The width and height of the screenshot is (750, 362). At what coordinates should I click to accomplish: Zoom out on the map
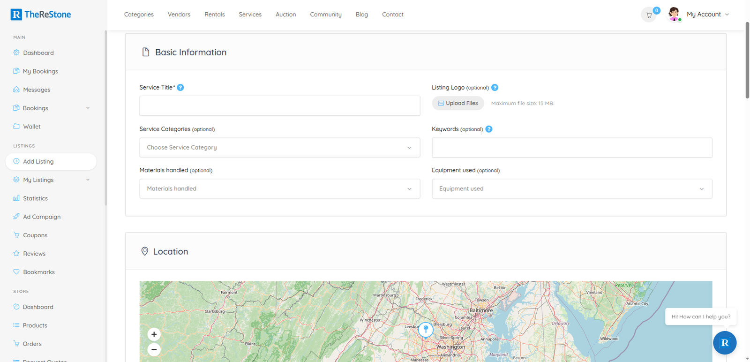(154, 349)
